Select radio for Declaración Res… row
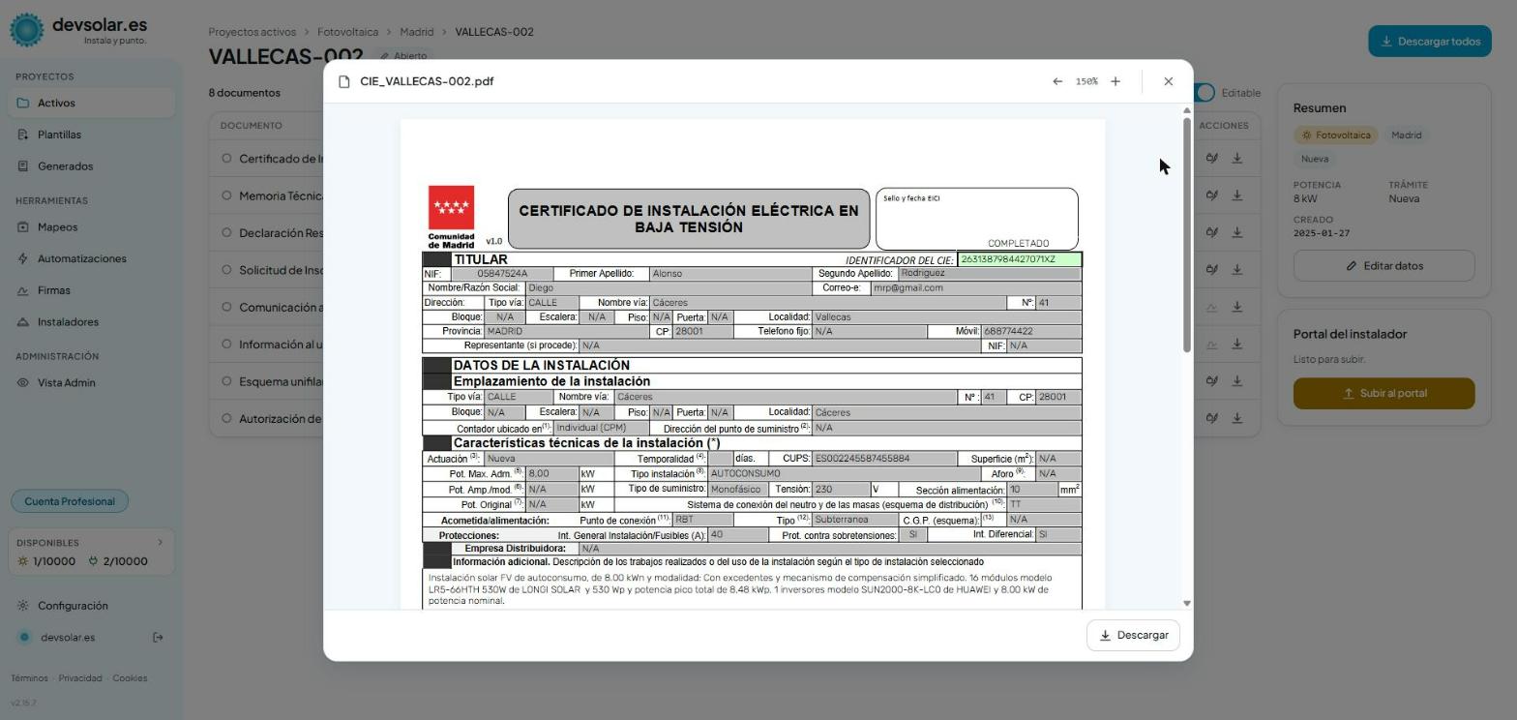1517x720 pixels. [x=226, y=232]
